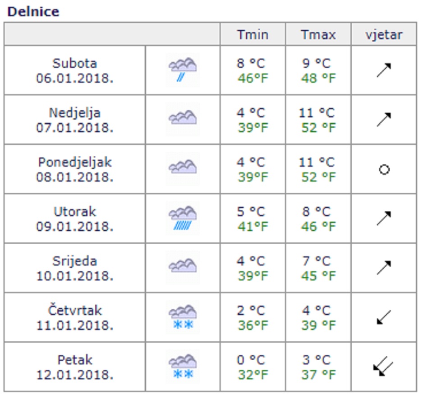Click the wind arrow for Subota

coord(383,70)
